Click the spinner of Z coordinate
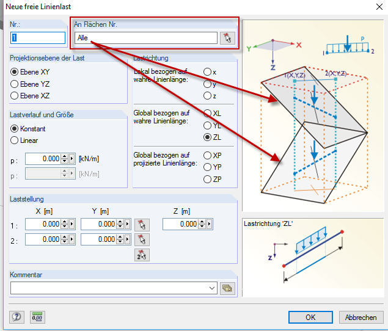 pyautogui.click(x=202, y=224)
